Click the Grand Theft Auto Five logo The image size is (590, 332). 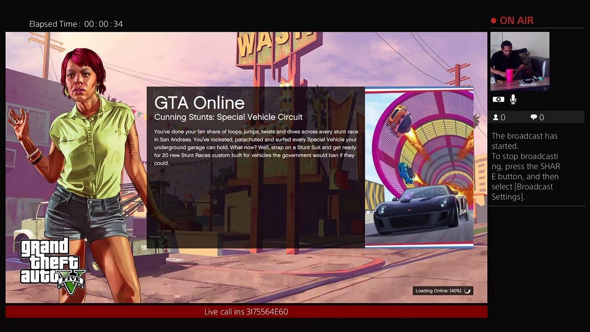click(53, 266)
